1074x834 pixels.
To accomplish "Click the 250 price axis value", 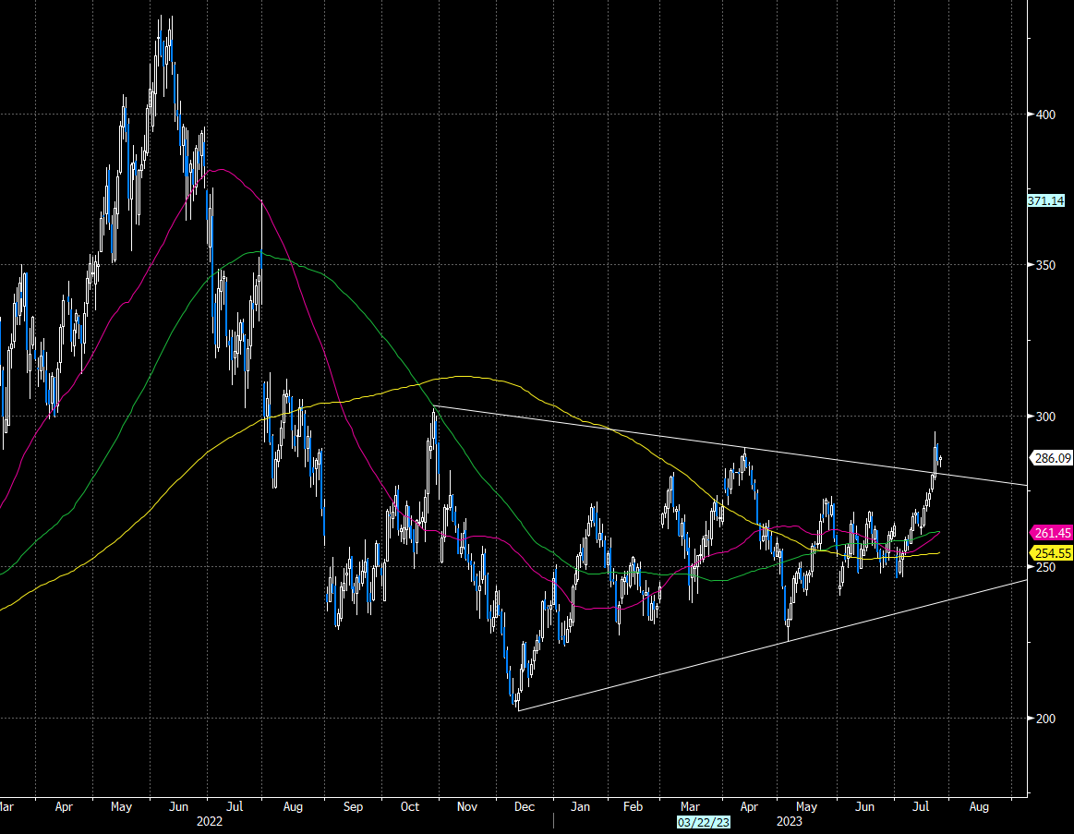I will (x=1046, y=567).
